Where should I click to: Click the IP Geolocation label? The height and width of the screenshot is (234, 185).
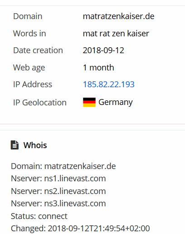(x=40, y=103)
